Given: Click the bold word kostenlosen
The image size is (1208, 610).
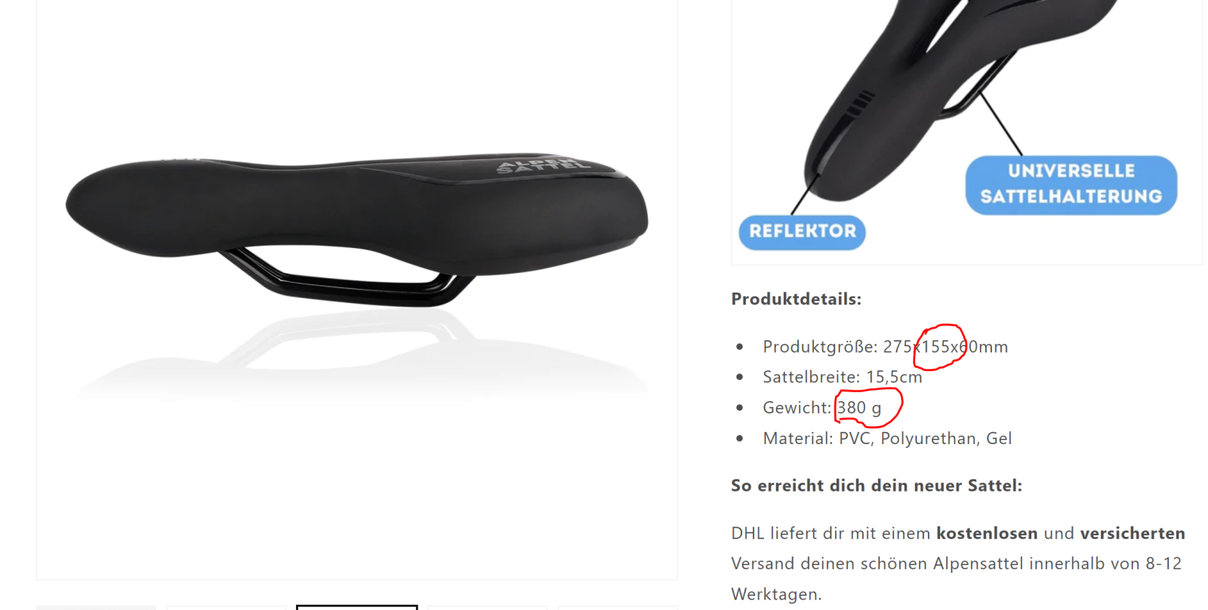Looking at the screenshot, I should click(987, 533).
